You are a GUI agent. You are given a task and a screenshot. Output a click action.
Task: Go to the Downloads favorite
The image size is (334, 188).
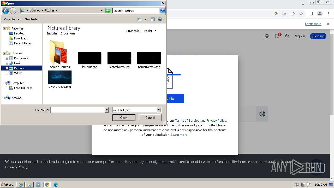21,38
